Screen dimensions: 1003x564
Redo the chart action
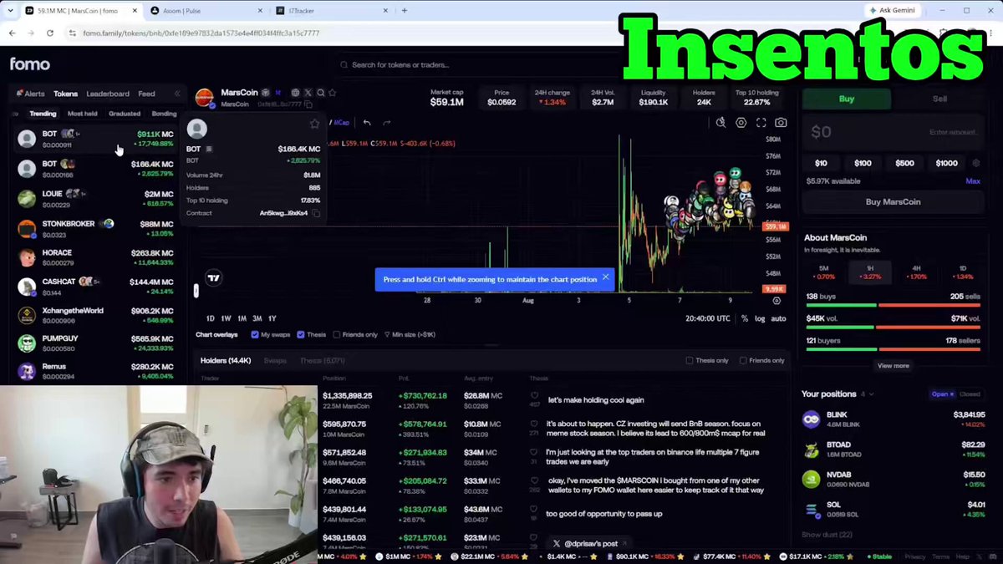coord(386,123)
